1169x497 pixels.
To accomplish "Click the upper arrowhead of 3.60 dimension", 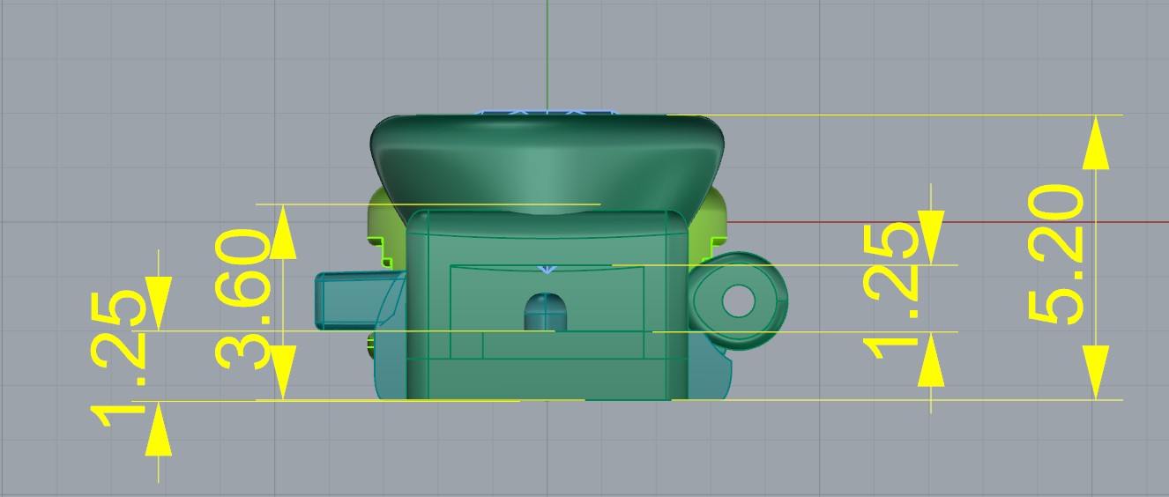I will click(282, 234).
